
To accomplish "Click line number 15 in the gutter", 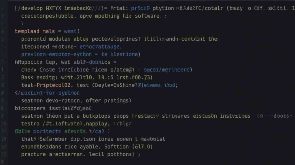I will point(3,139).
